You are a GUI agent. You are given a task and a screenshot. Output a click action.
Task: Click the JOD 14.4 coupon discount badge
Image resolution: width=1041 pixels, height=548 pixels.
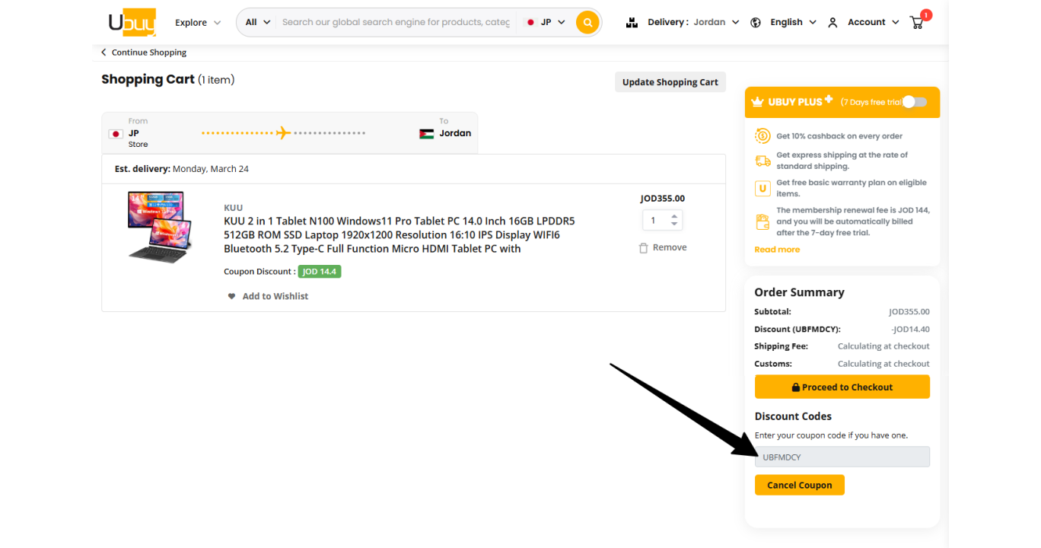[320, 272]
